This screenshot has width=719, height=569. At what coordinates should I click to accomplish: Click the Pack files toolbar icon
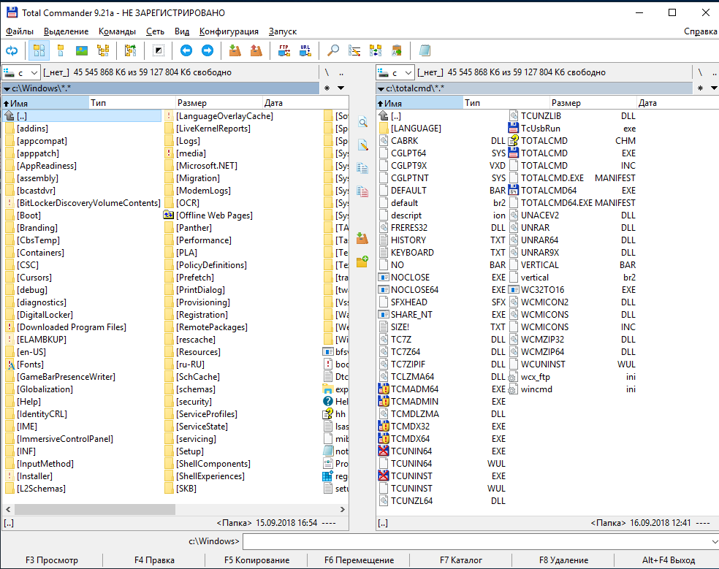tap(235, 50)
